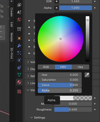Open the Welder sidebar tab
This screenshot has height=122, width=100.
[11, 37]
